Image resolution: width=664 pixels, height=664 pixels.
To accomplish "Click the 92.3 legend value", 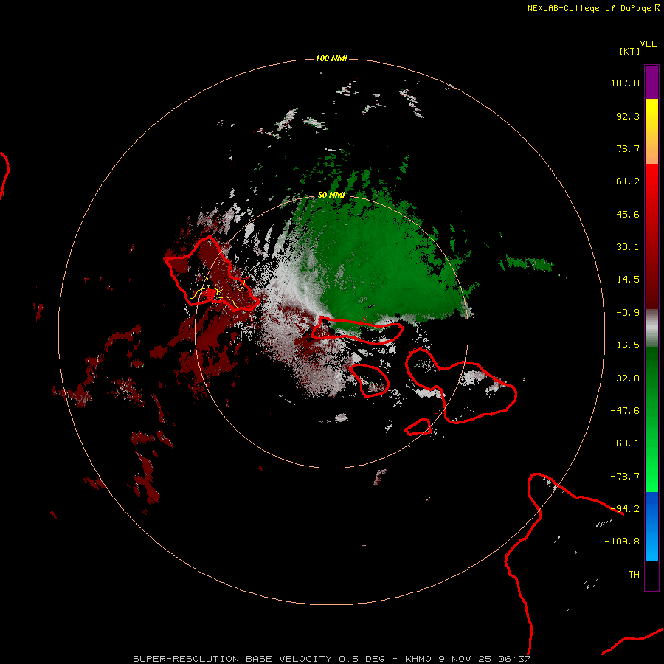I will pyautogui.click(x=628, y=116).
